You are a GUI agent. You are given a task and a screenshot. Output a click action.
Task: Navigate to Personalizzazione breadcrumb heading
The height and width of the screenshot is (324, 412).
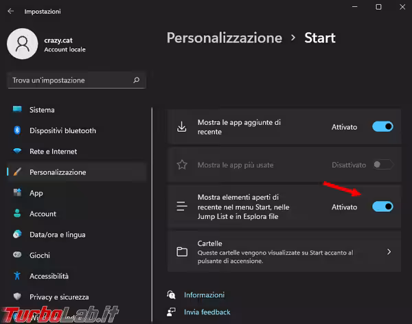pos(224,37)
